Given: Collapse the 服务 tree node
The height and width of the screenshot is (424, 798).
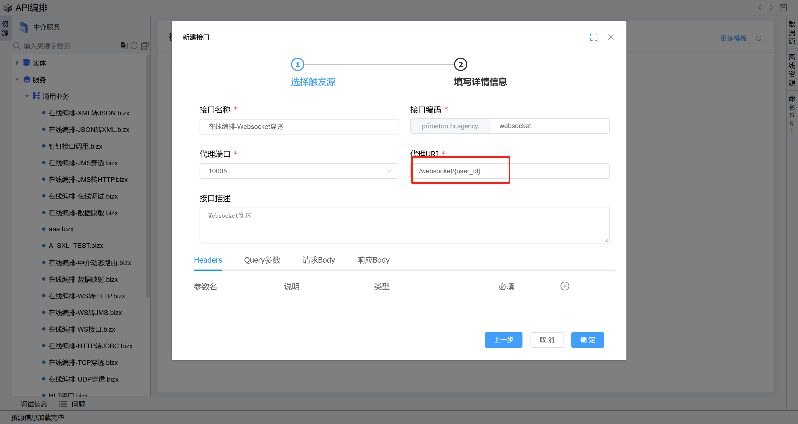Looking at the screenshot, I should tap(17, 80).
